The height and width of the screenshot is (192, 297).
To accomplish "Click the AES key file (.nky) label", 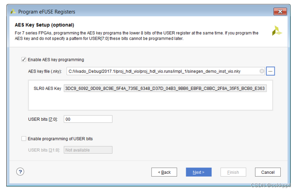I will 45,71.
